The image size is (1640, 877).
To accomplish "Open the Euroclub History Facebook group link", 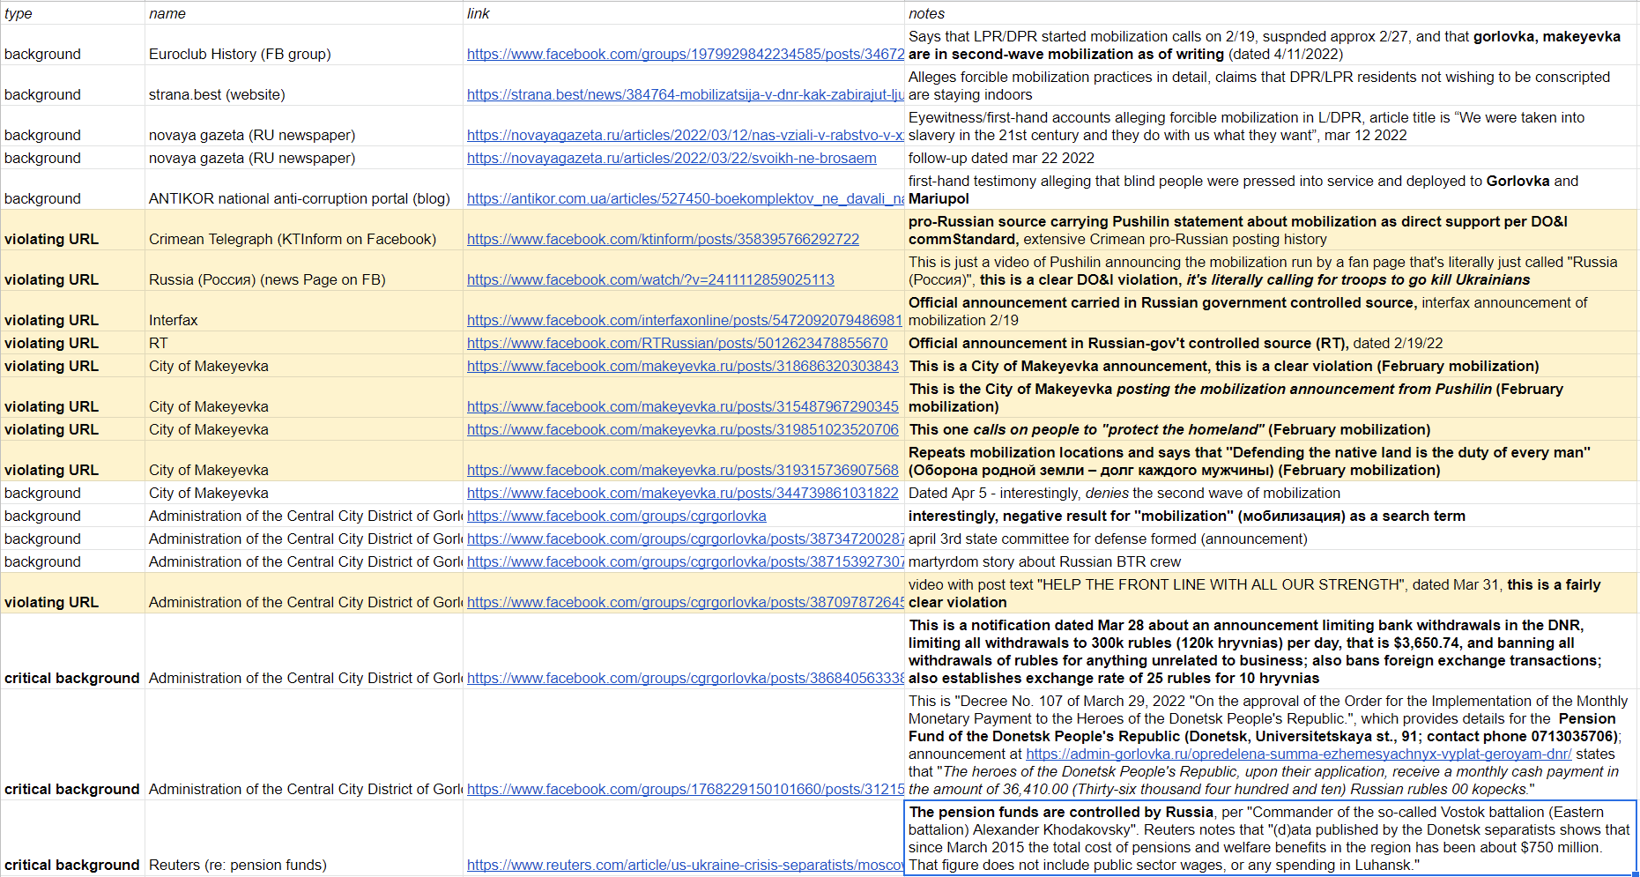I will 685,54.
